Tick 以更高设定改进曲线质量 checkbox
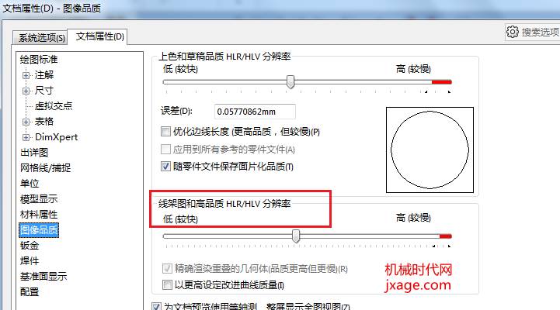Image resolution: width=560 pixels, height=310 pixels. pyautogui.click(x=167, y=284)
